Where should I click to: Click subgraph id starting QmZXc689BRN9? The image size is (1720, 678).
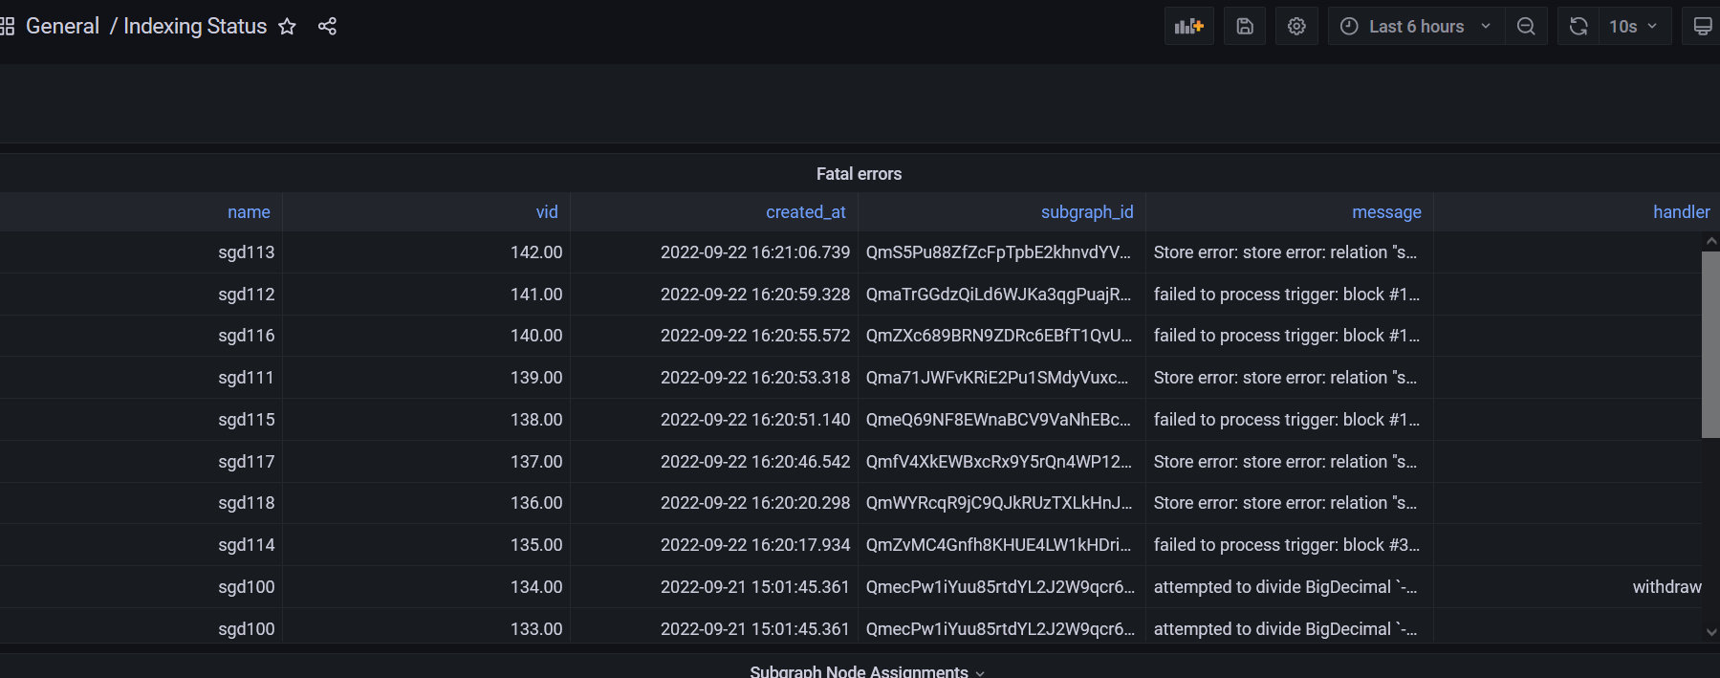[x=998, y=336]
